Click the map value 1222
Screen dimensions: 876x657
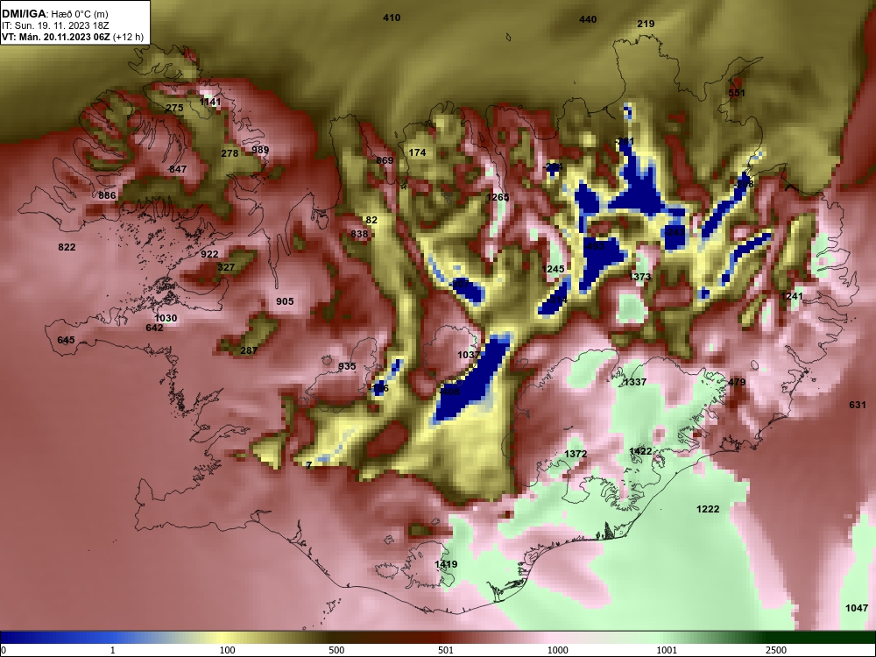pos(708,509)
